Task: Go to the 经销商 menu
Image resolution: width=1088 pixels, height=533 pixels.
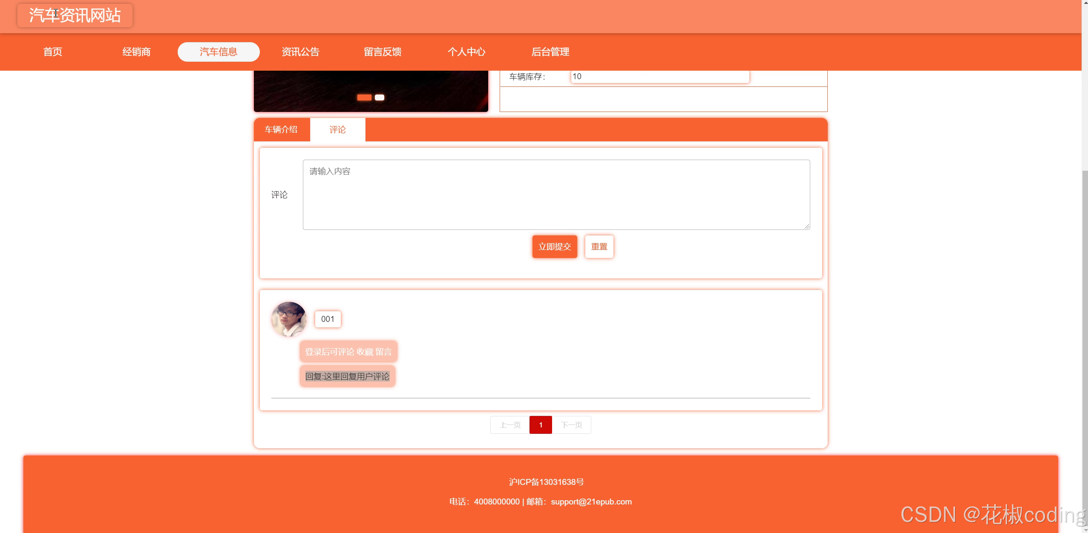Action: (x=136, y=52)
